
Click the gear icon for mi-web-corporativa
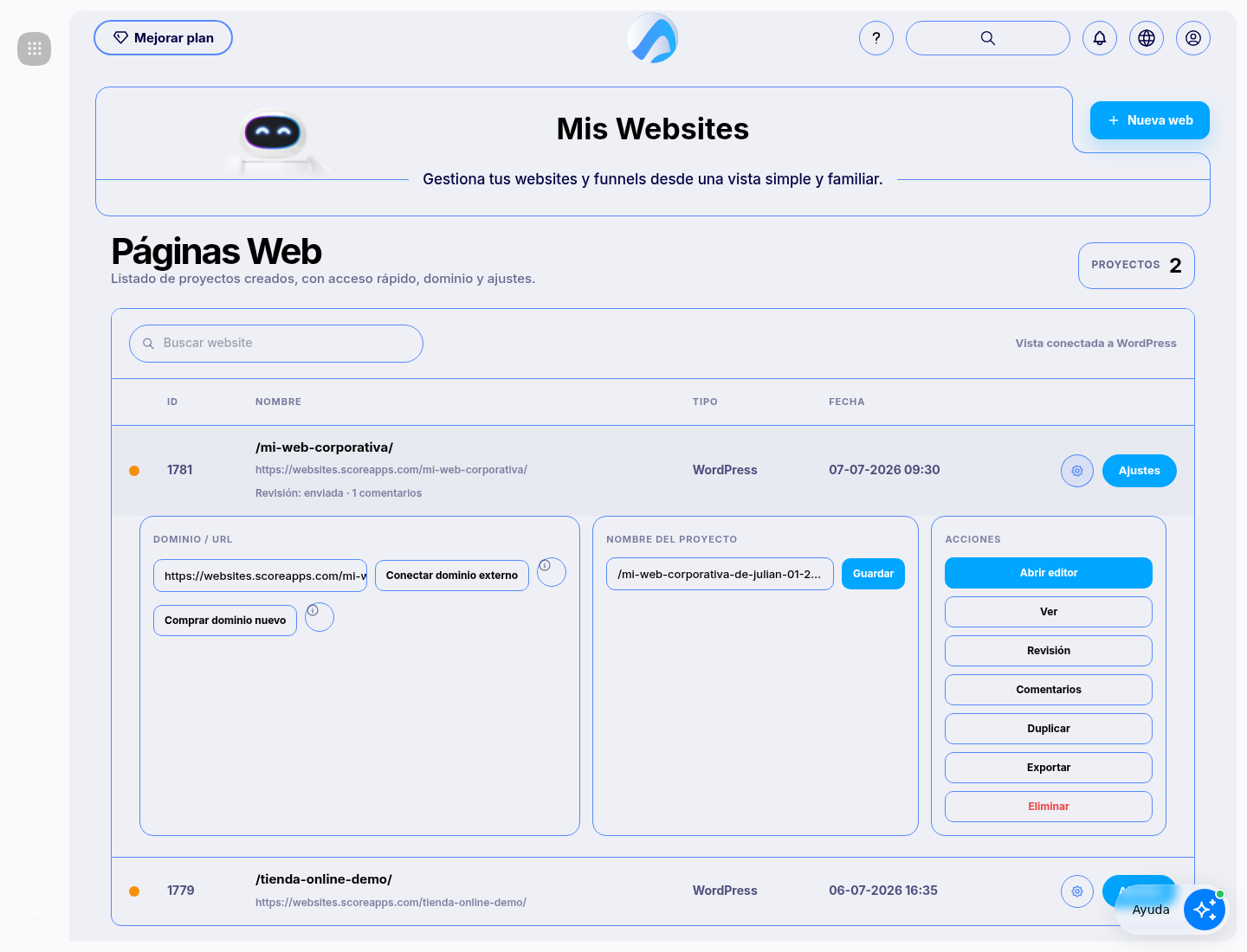tap(1077, 471)
